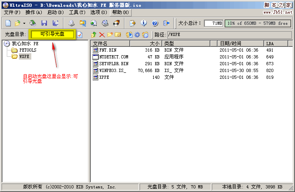Click the 2011-05-30 08:55 date cell

tap(239, 70)
